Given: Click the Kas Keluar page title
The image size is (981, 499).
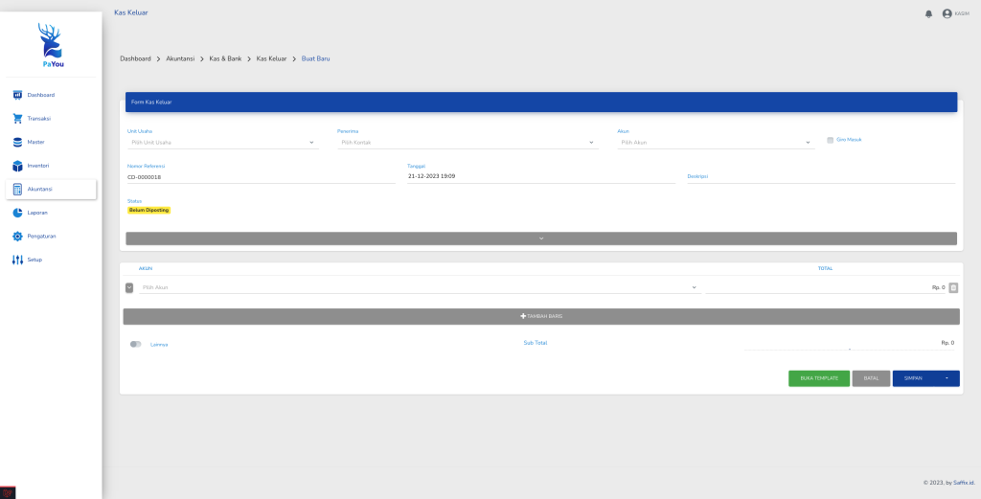Looking at the screenshot, I should pyautogui.click(x=130, y=12).
